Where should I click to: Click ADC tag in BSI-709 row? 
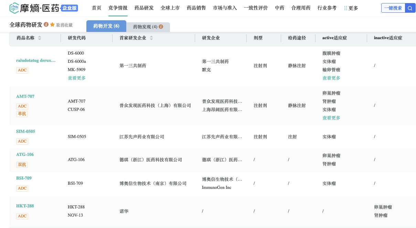coord(22,188)
